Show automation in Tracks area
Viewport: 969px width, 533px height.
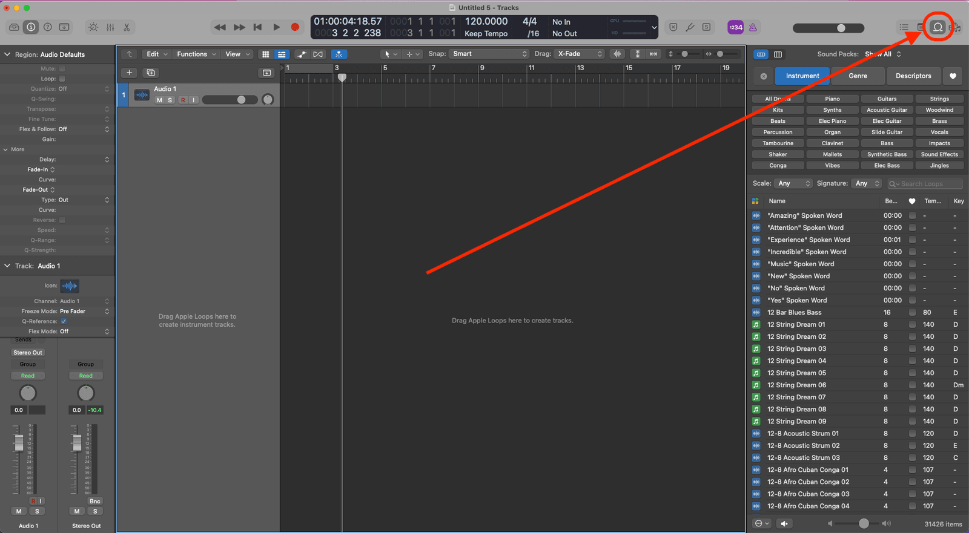tap(302, 54)
